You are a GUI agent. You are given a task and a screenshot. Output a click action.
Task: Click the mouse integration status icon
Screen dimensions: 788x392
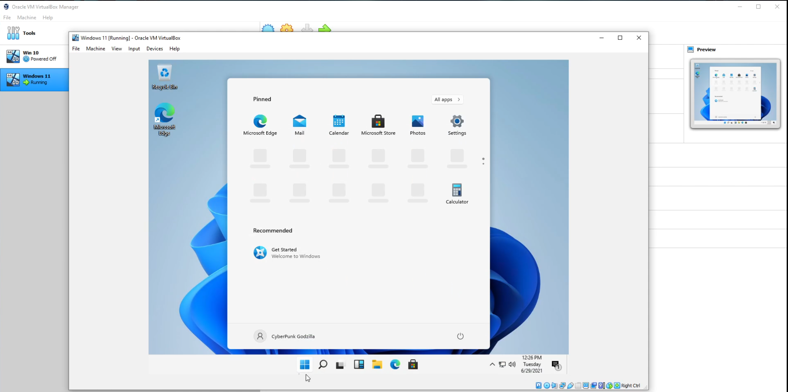(x=609, y=385)
